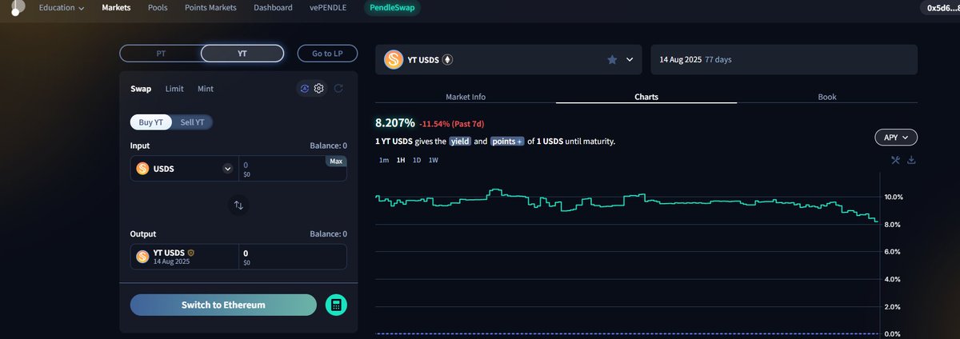Click the blue swap-mode icon beside settings gear
The width and height of the screenshot is (960, 339).
(x=305, y=89)
